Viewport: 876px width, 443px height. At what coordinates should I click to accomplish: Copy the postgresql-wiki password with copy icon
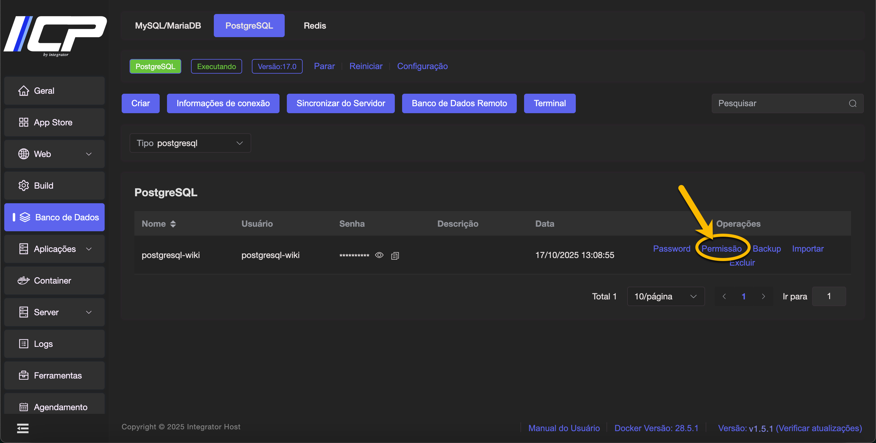click(x=395, y=256)
